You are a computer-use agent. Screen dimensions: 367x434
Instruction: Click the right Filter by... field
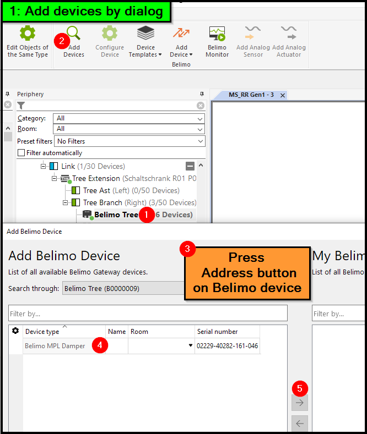click(338, 314)
